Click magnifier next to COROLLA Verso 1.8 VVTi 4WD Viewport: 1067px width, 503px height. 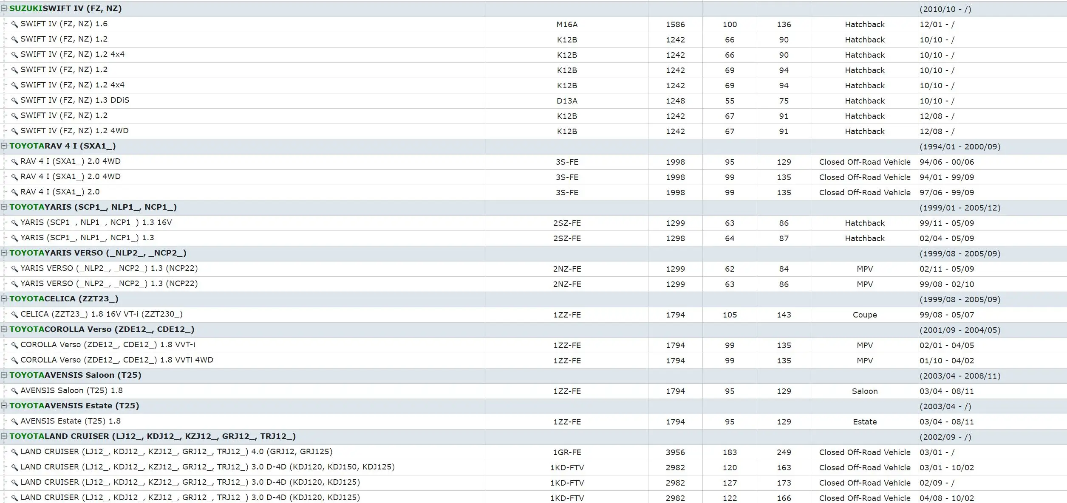(x=14, y=361)
